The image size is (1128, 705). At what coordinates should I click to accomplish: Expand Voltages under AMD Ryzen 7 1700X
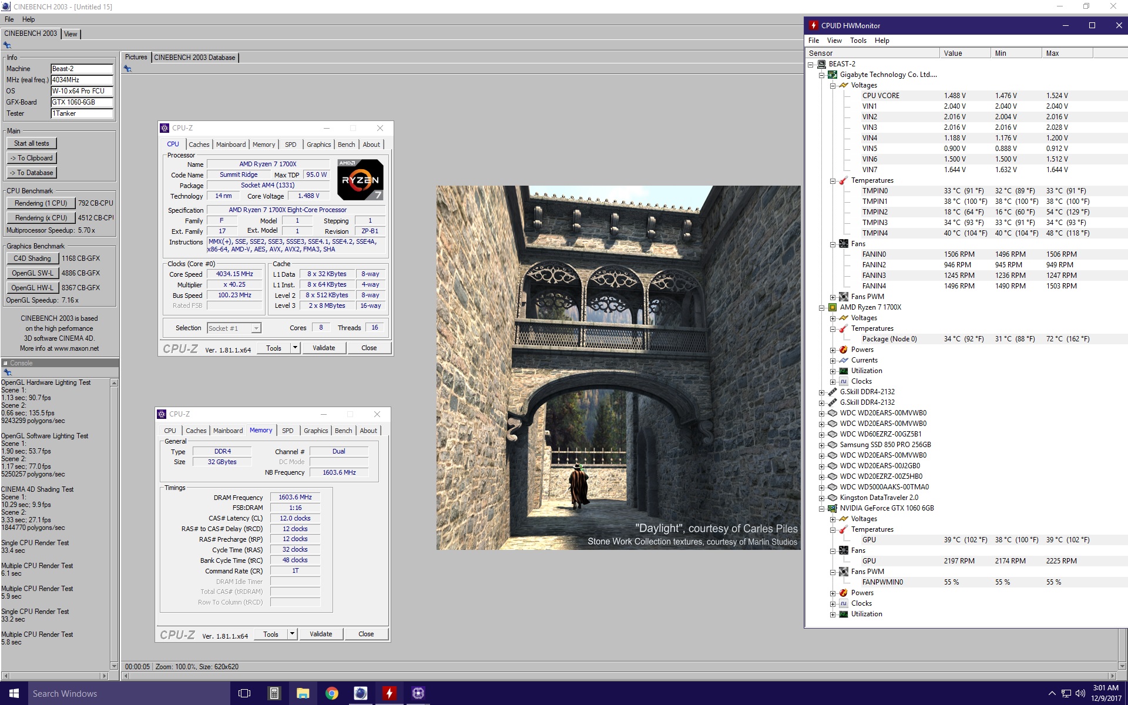pos(832,318)
